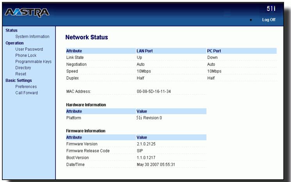
Task: Click the Operation section heading
Action: [x=14, y=43]
